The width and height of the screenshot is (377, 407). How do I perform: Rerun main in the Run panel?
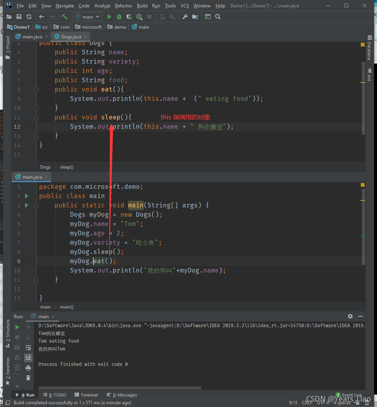pyautogui.click(x=17, y=327)
